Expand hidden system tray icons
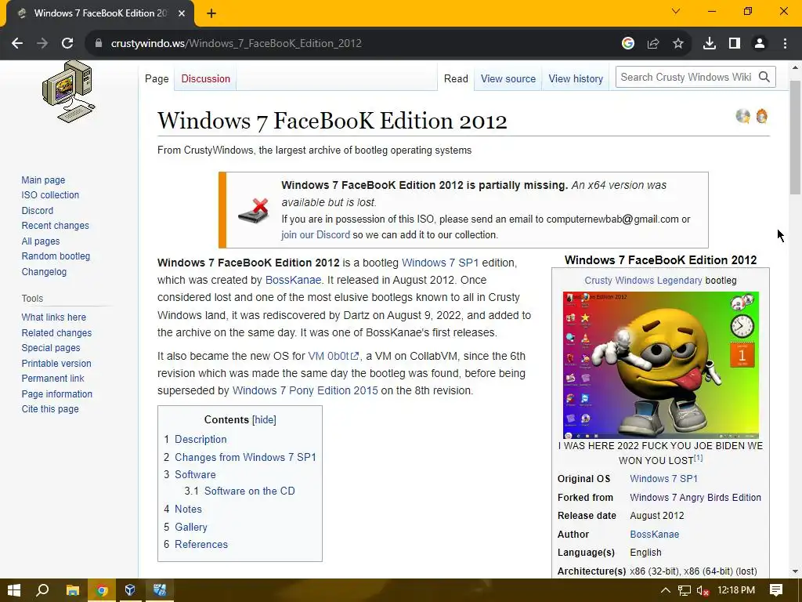 666,591
